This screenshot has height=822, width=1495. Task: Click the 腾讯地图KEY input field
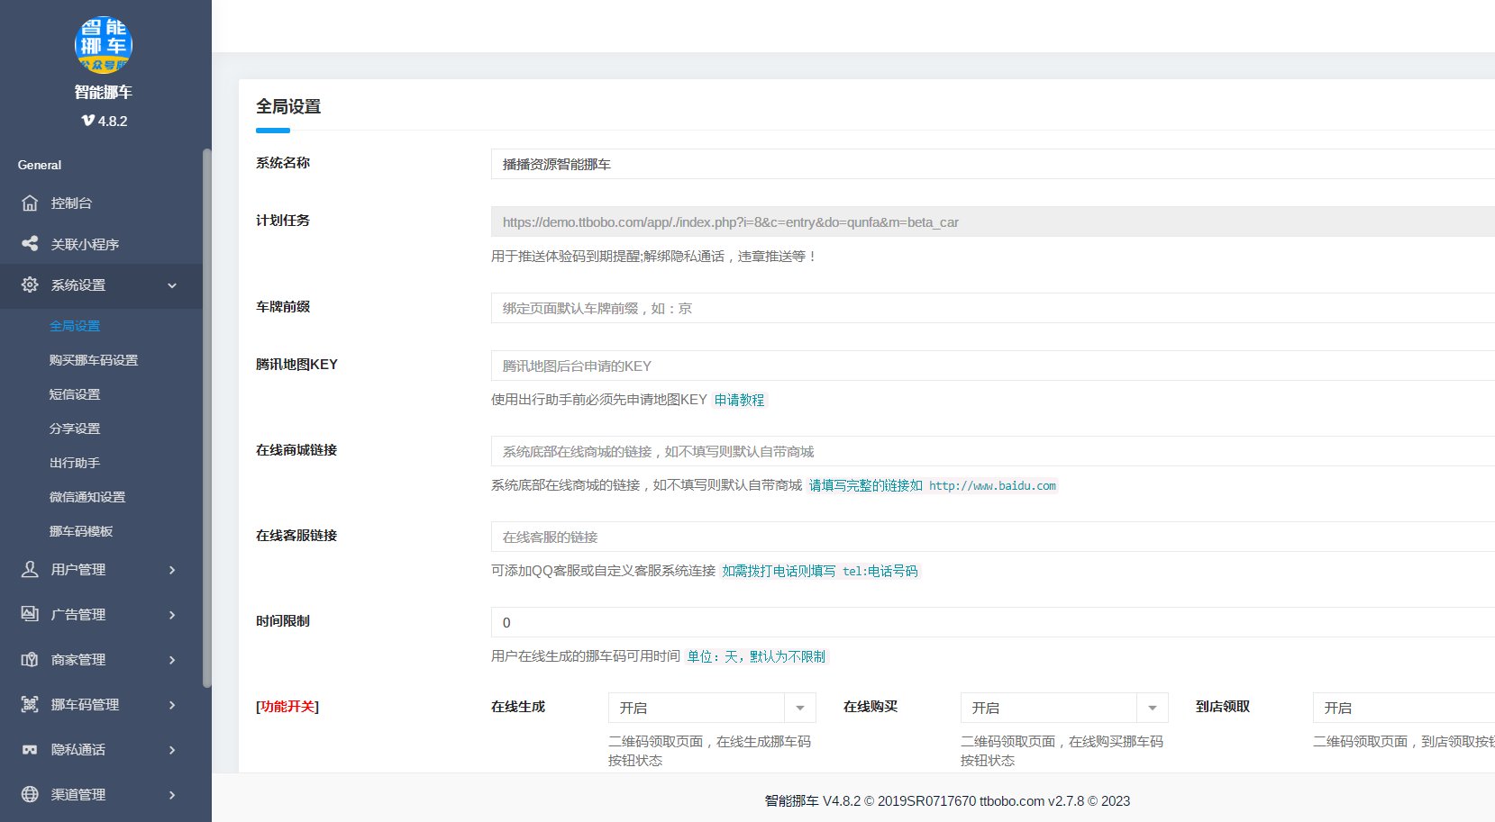pos(993,366)
